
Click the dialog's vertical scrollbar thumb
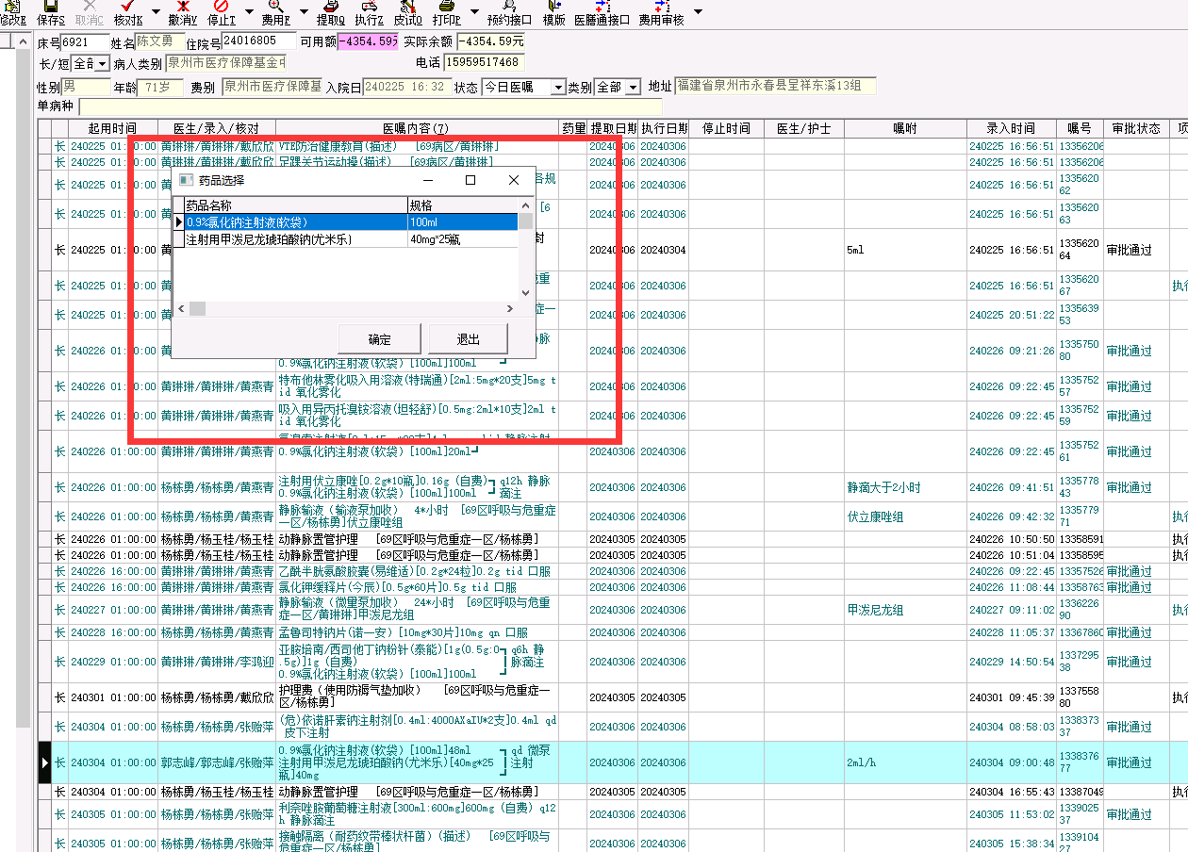(x=526, y=221)
